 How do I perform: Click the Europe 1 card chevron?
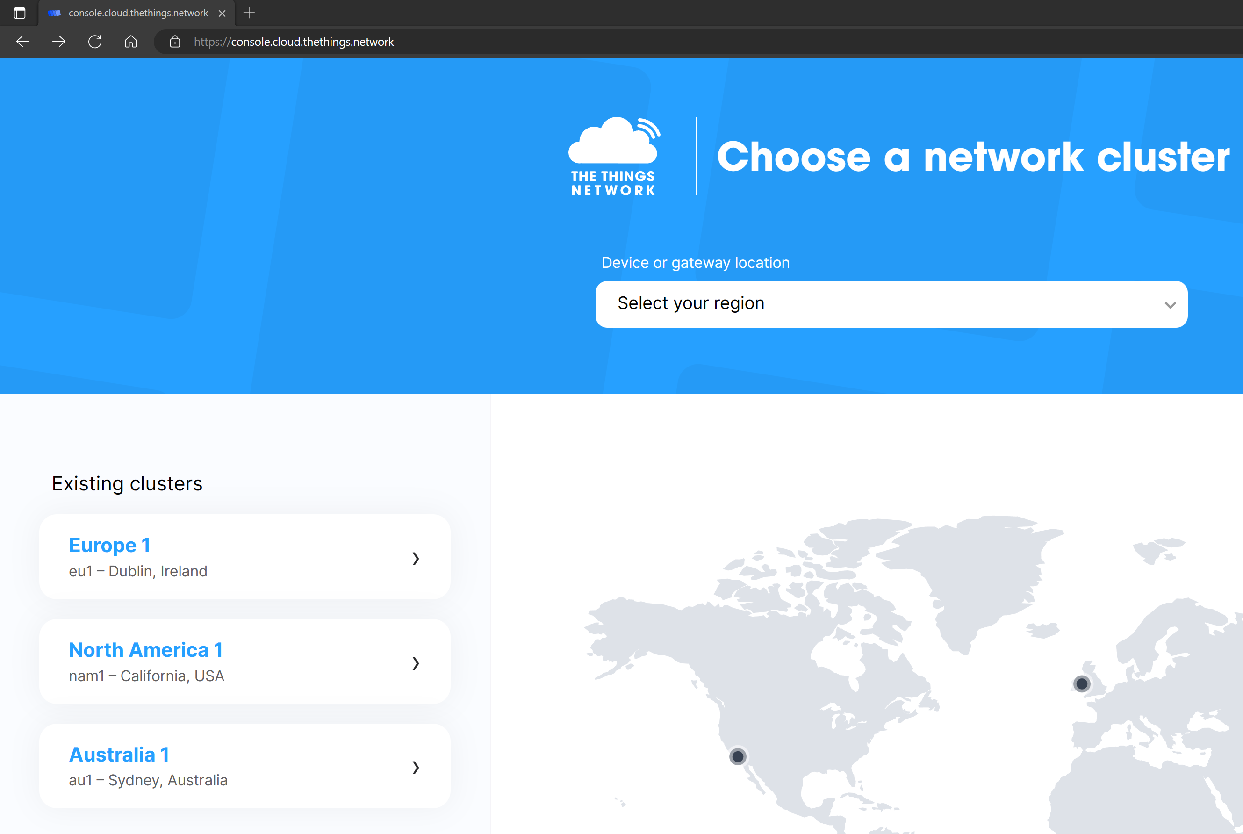tap(416, 559)
